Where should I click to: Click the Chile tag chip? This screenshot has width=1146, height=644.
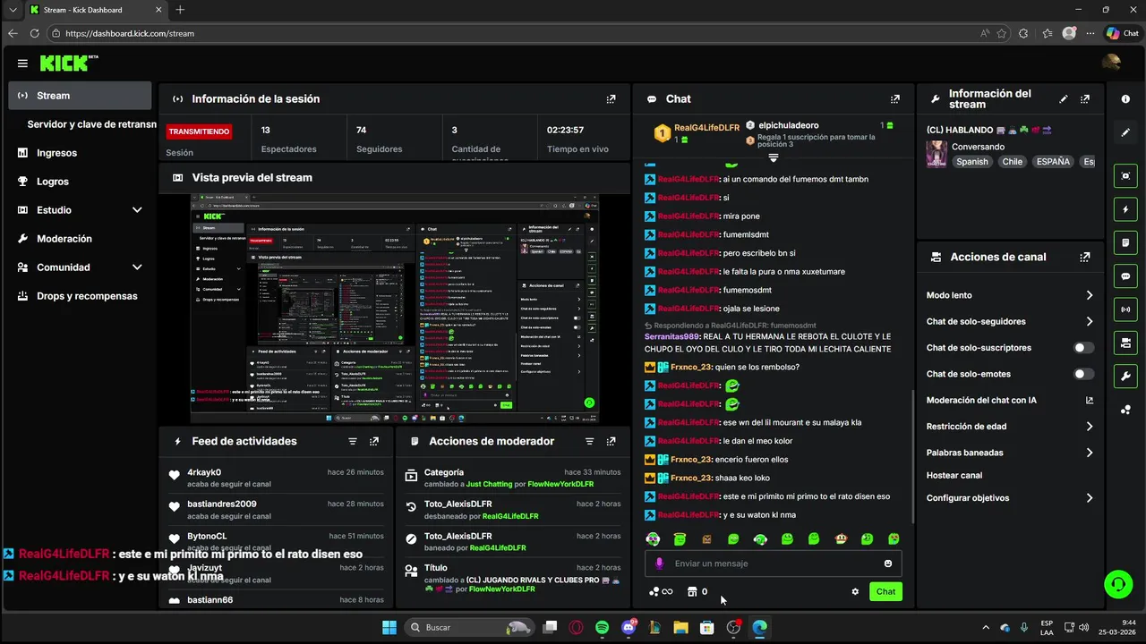(1012, 162)
